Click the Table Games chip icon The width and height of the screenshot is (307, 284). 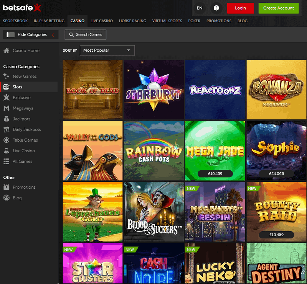click(6, 140)
